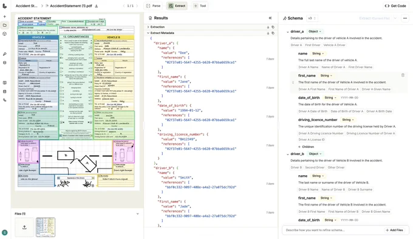Change driver_a first_name String type dropdown

pyautogui.click(x=326, y=75)
